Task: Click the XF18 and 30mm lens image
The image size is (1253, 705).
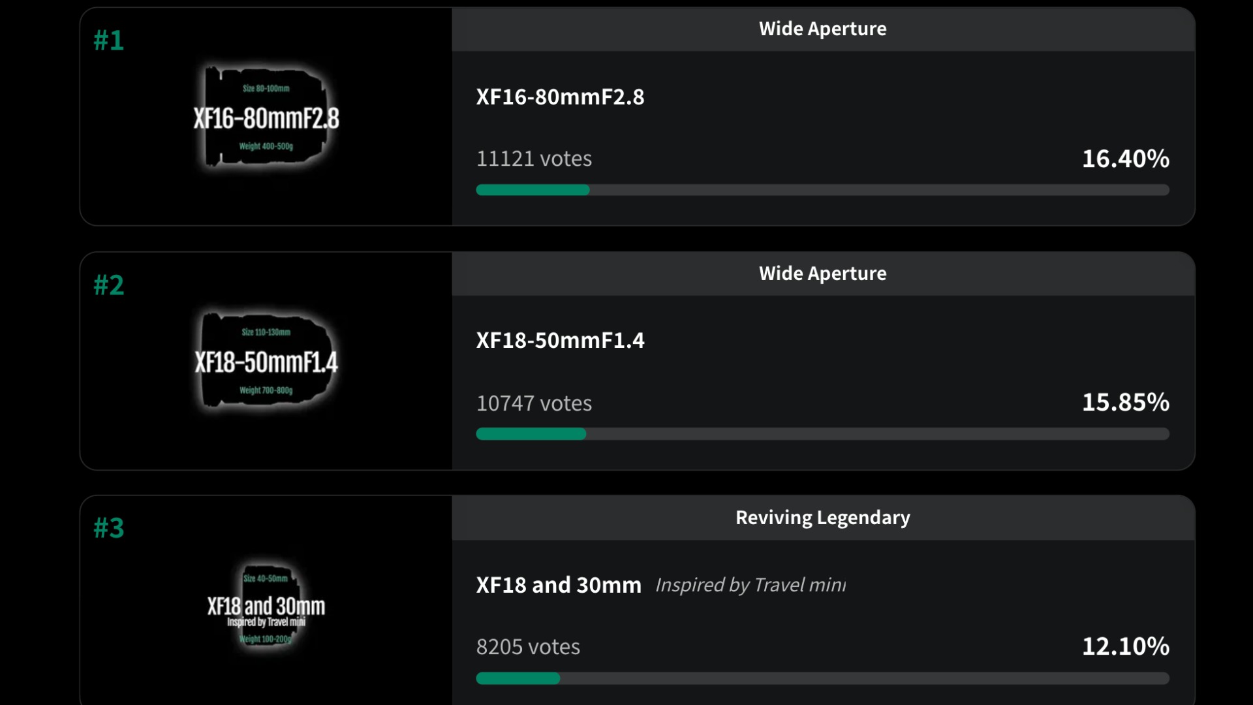Action: (x=266, y=607)
